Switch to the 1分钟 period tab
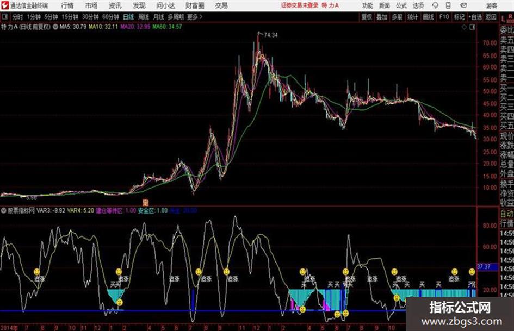The image size is (514, 331). click(x=34, y=17)
